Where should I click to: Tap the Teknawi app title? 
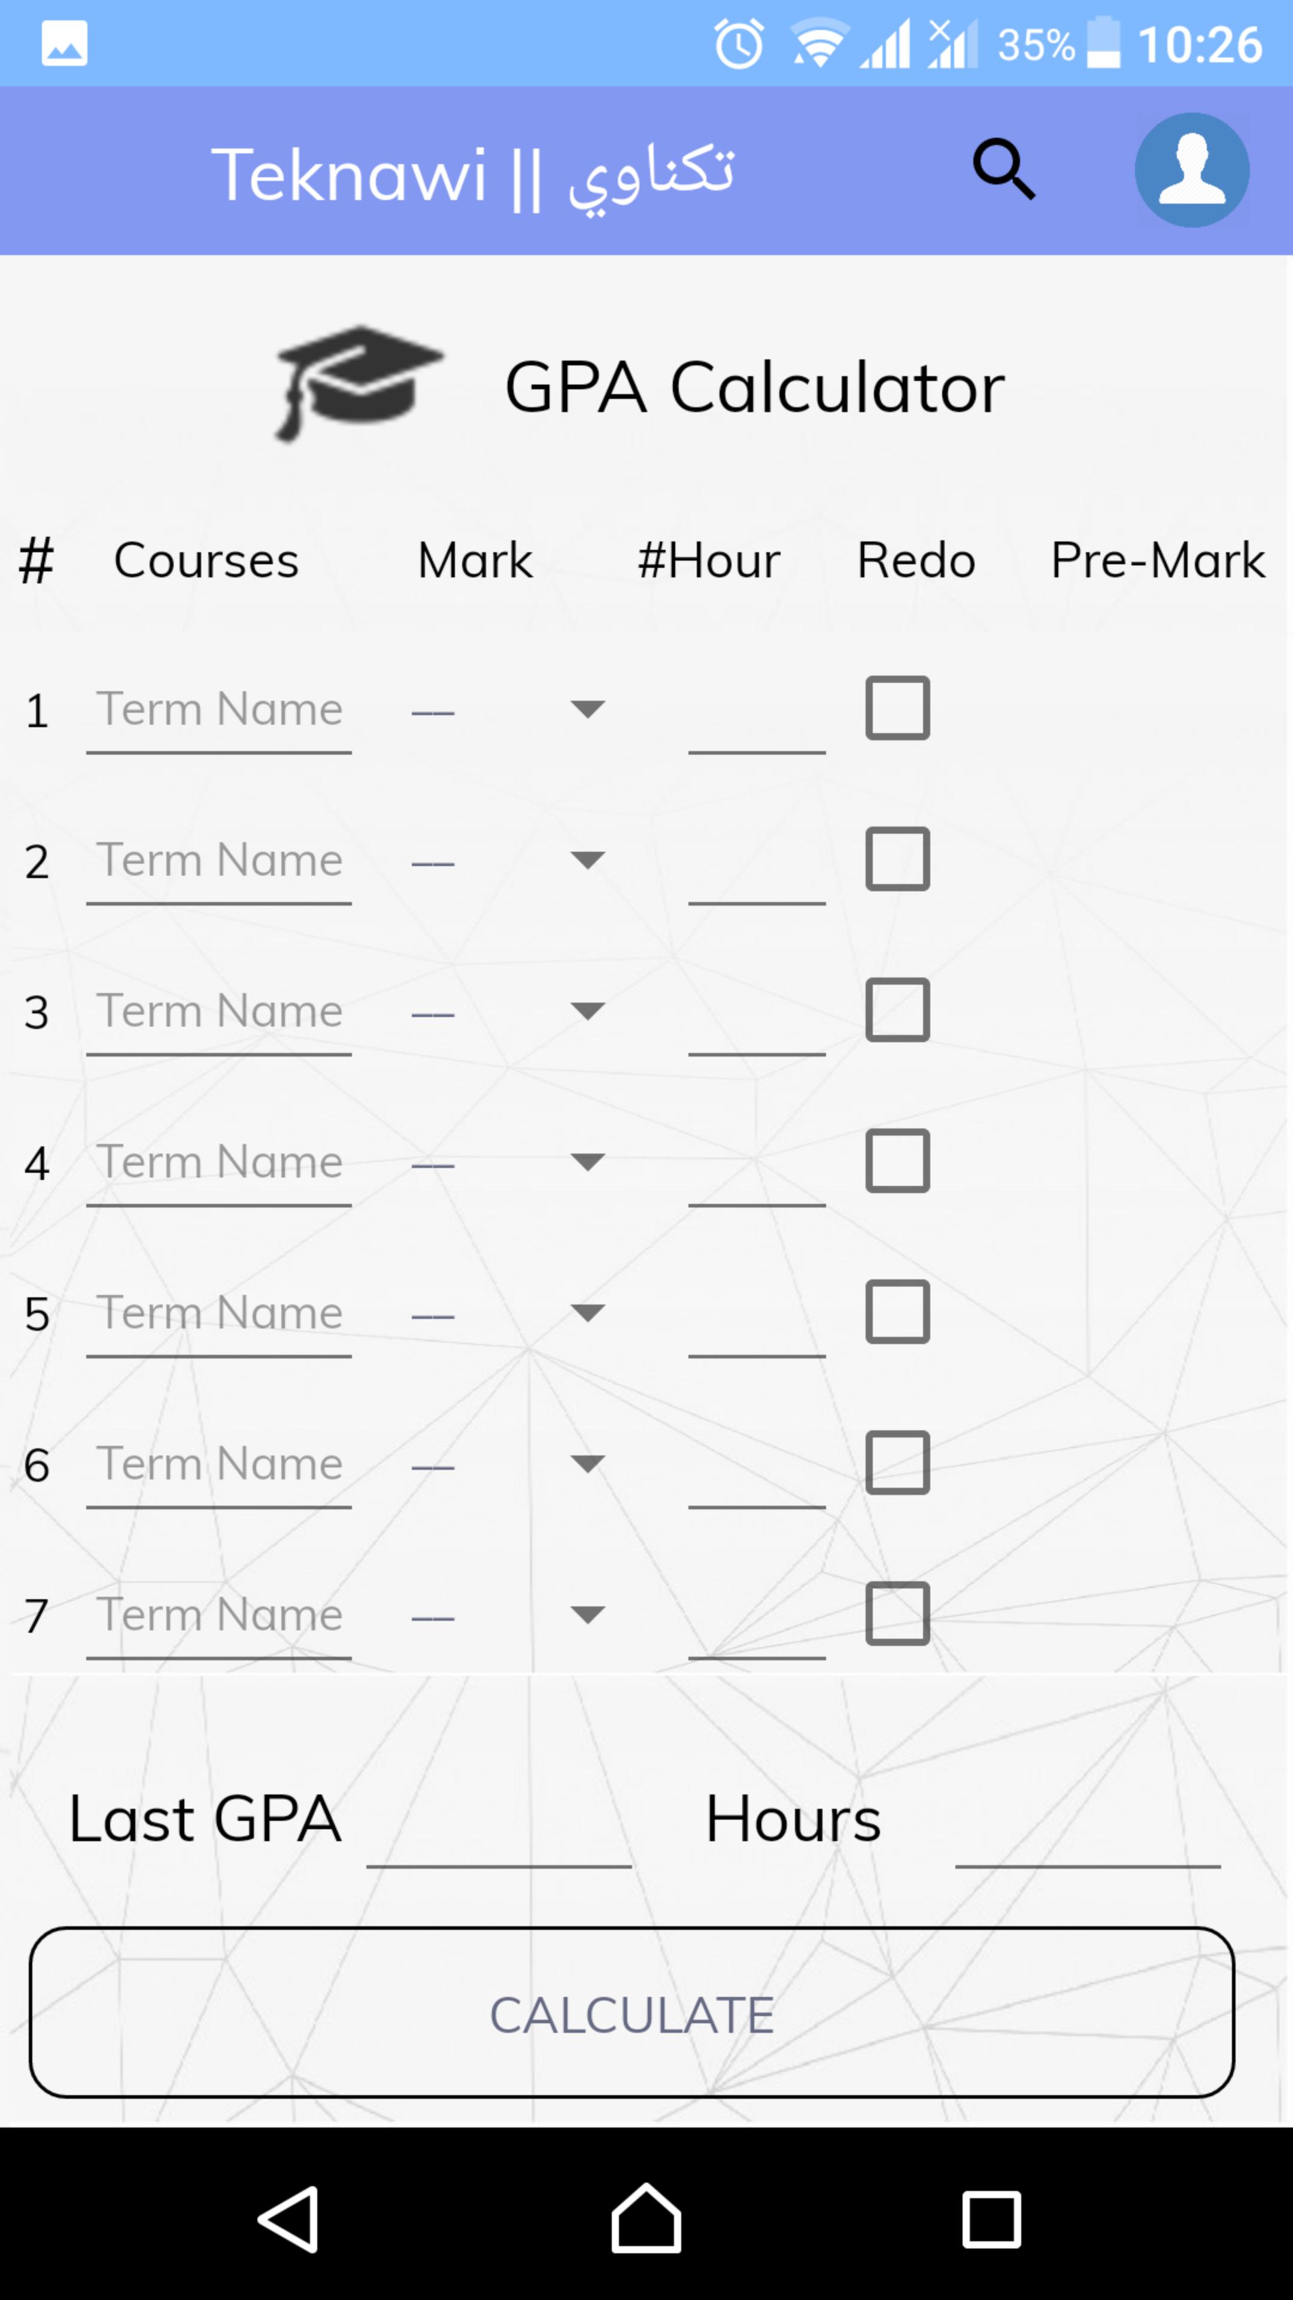pyautogui.click(x=472, y=174)
